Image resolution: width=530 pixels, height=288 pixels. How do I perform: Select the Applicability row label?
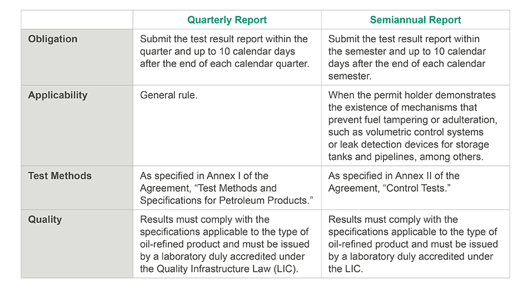58,95
